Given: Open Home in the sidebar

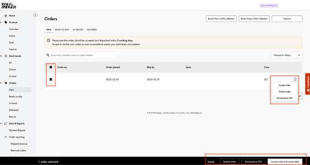Looking at the screenshot, I should pyautogui.click(x=12, y=16).
